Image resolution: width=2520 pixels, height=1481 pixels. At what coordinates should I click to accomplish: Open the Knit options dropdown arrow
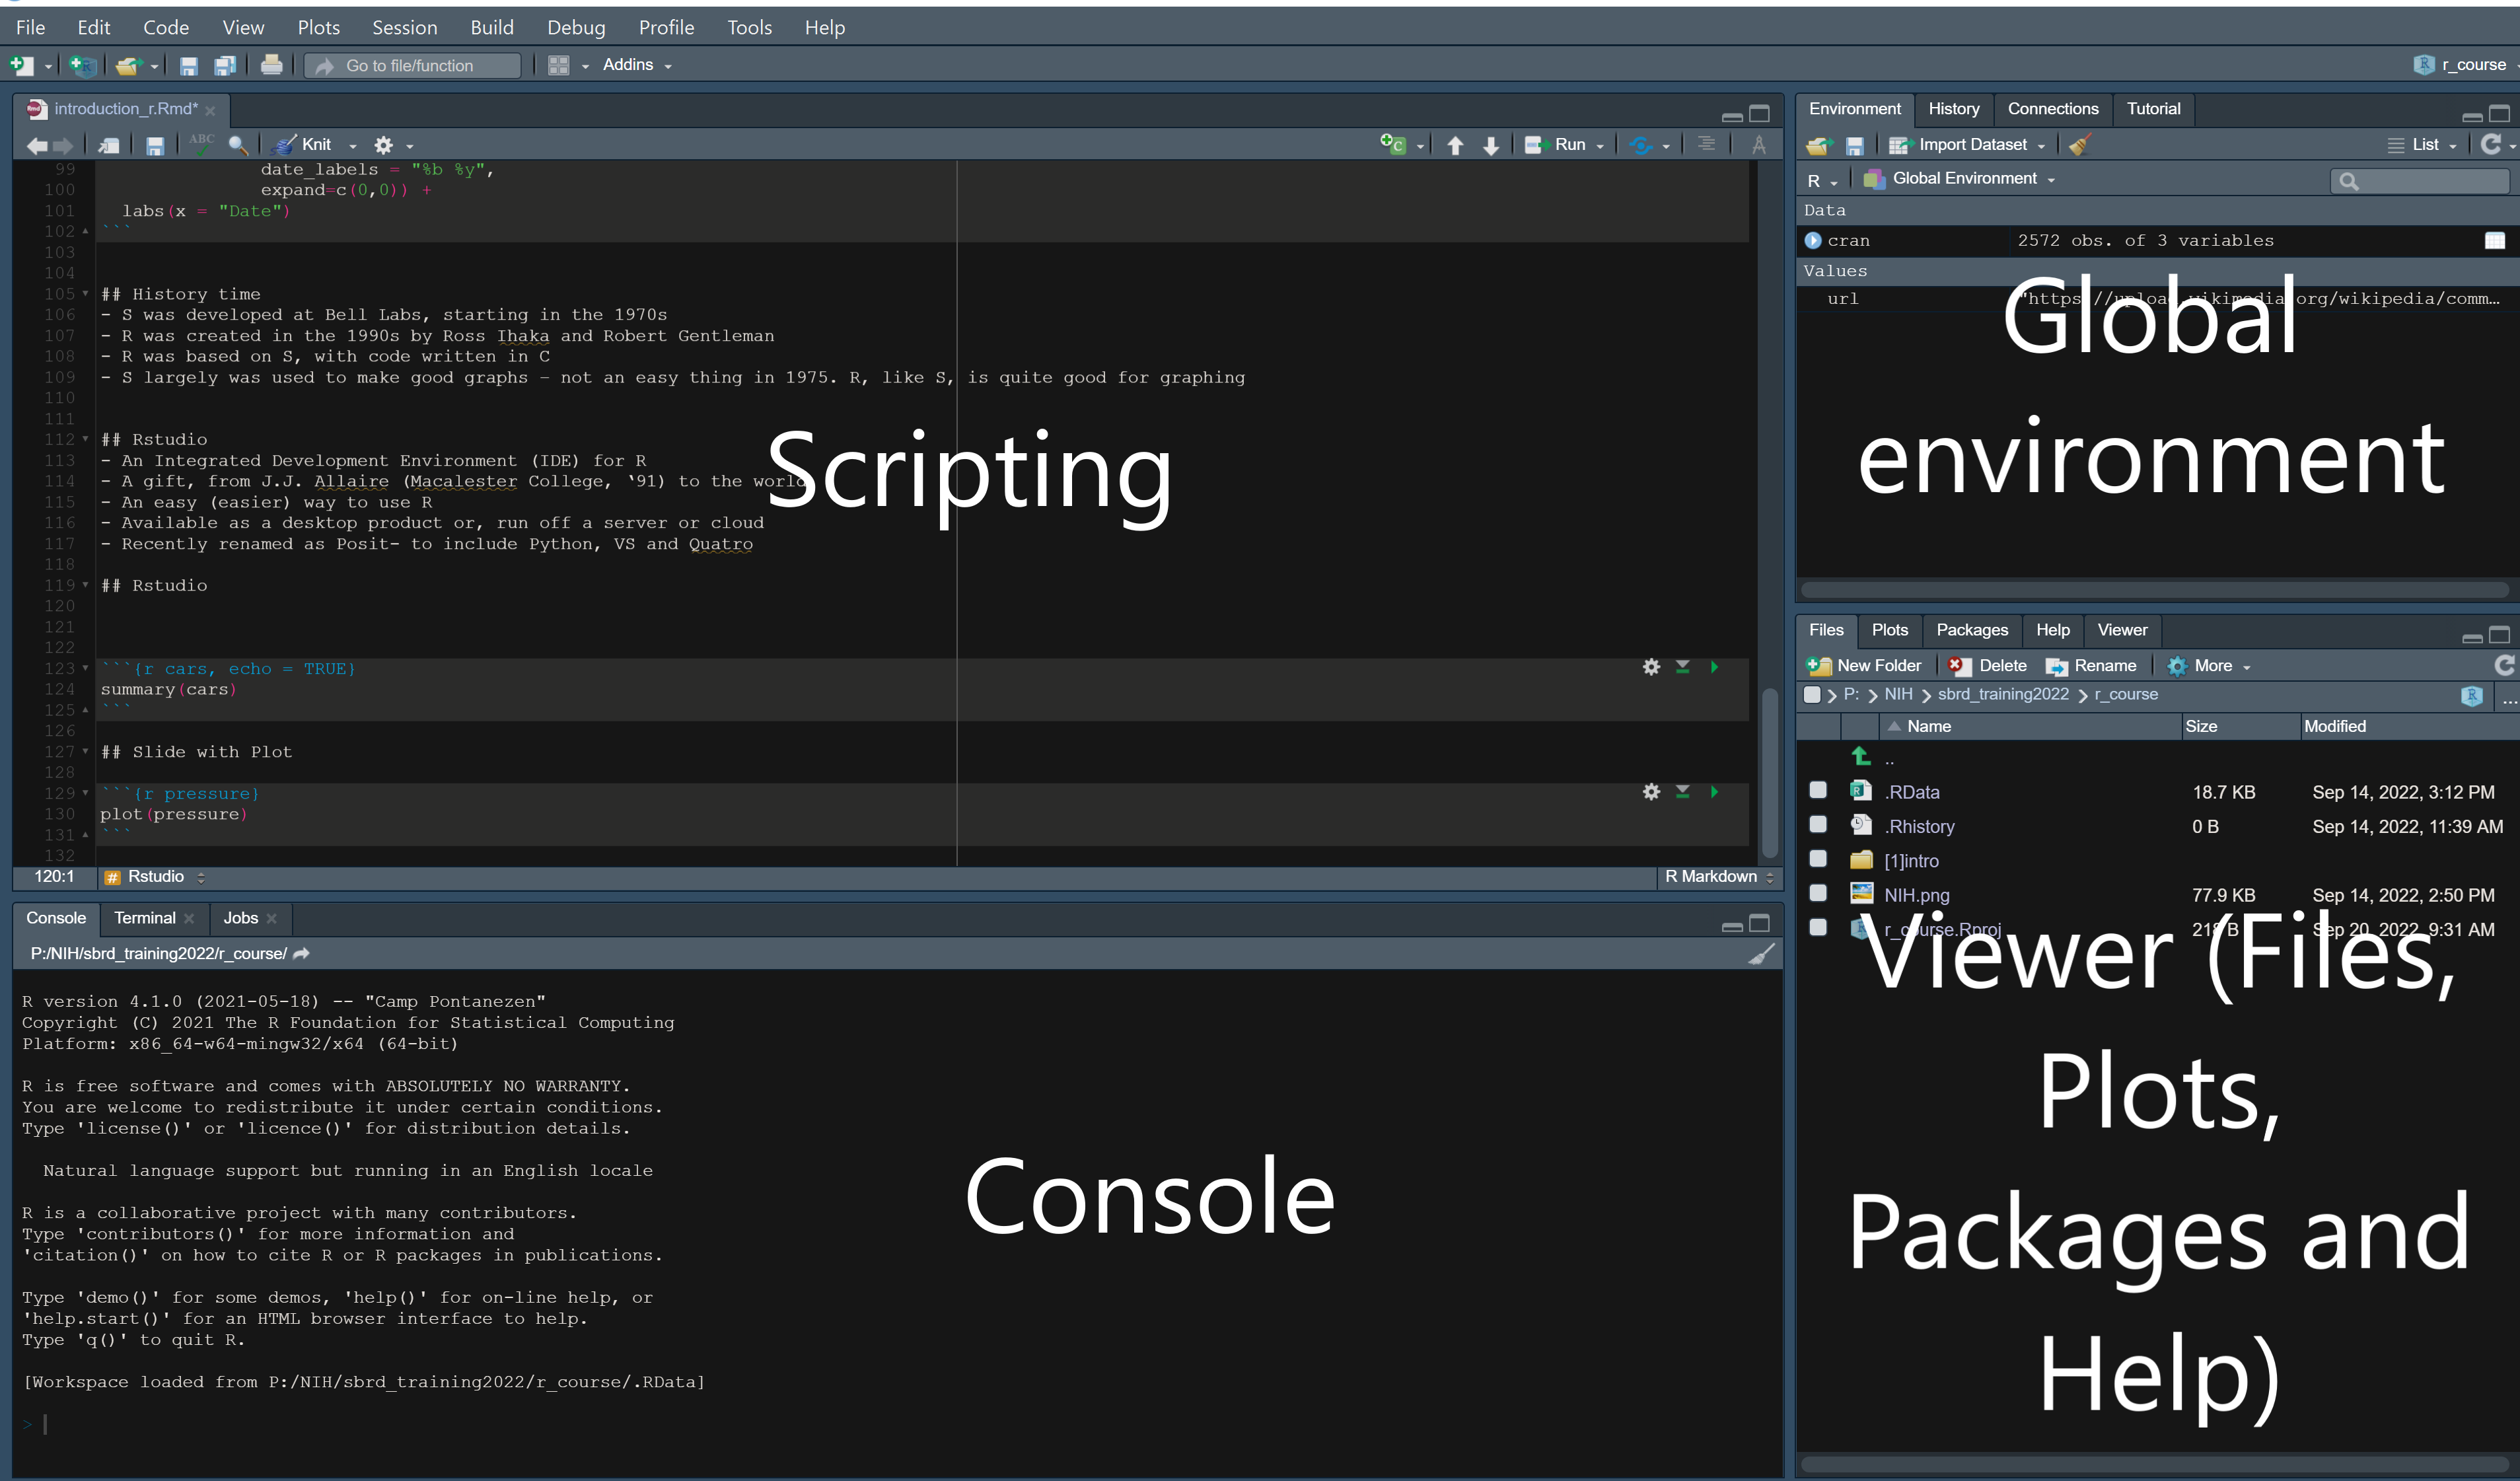point(352,147)
